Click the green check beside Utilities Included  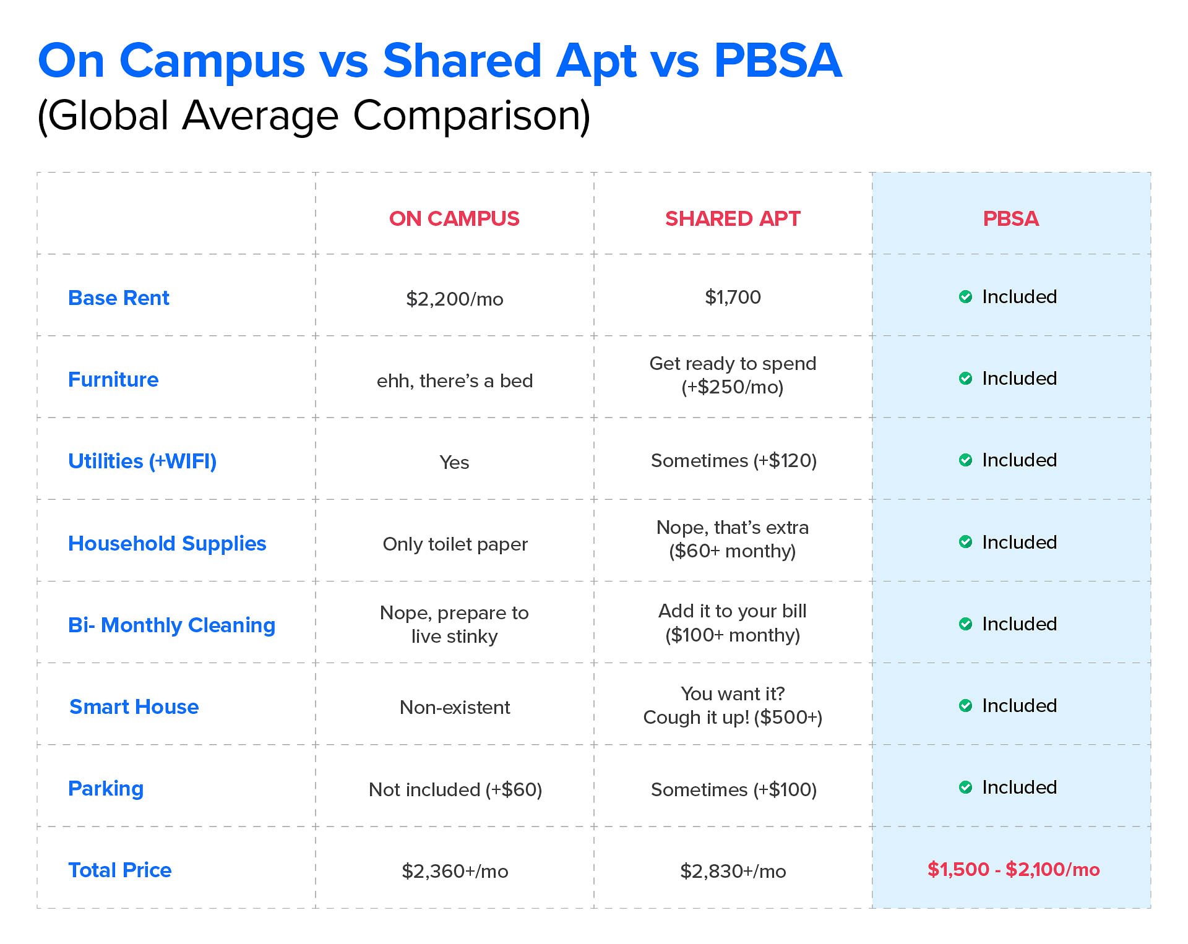tap(965, 460)
